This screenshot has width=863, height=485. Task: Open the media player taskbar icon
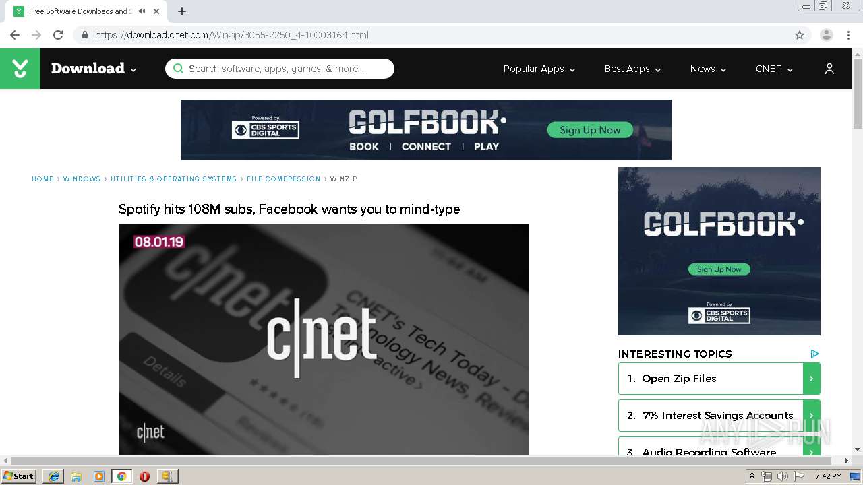(99, 476)
